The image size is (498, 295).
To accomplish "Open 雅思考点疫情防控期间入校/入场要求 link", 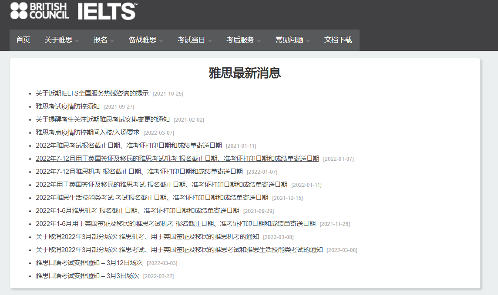I will (87, 133).
